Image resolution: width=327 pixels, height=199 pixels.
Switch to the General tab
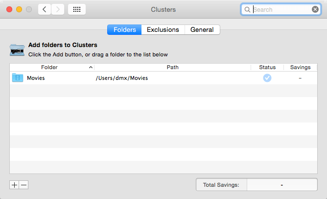click(202, 29)
